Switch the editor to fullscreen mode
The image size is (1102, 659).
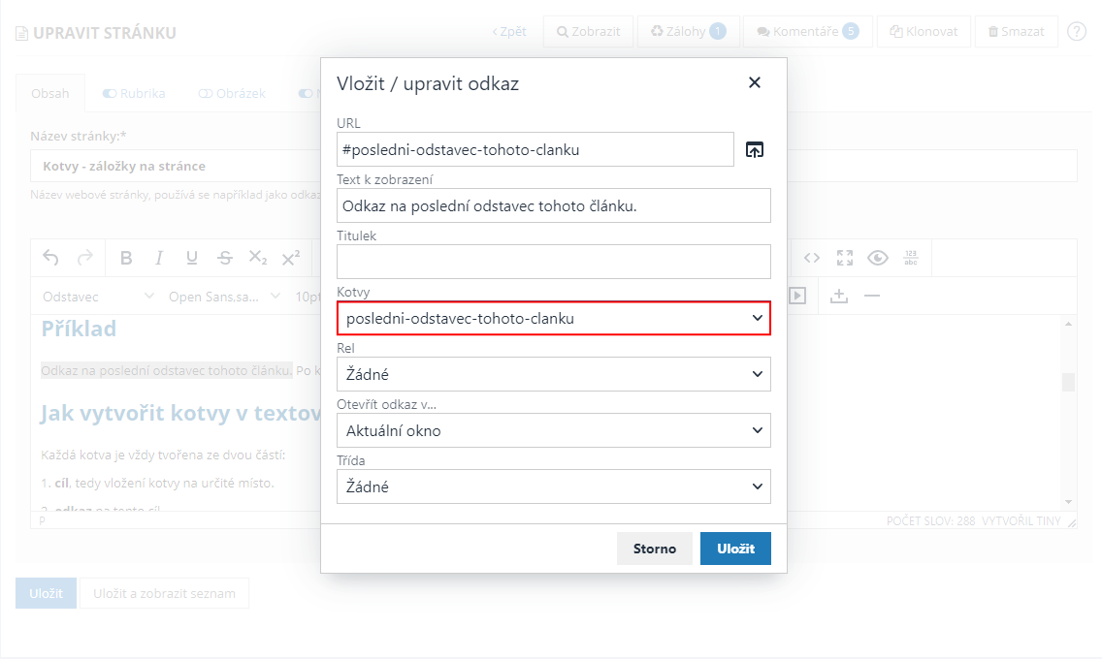[x=845, y=258]
